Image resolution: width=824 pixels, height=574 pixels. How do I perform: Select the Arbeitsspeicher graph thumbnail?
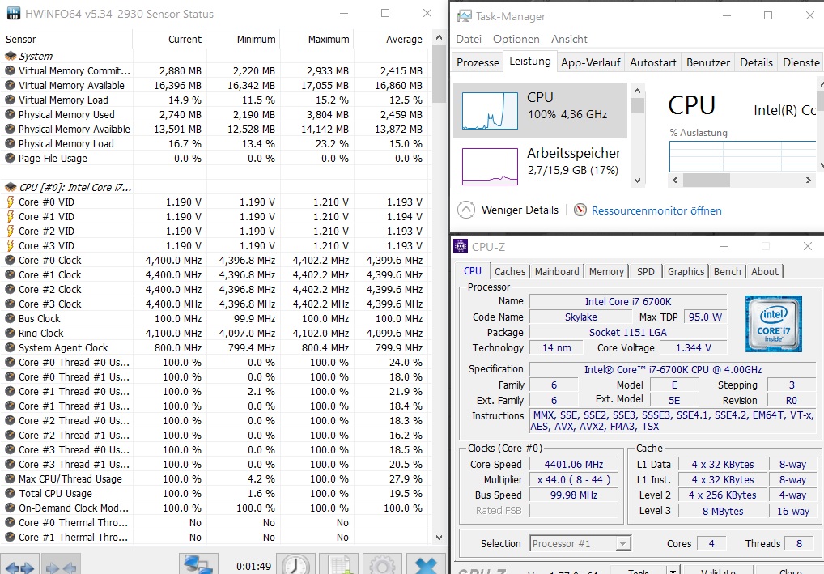pos(490,167)
